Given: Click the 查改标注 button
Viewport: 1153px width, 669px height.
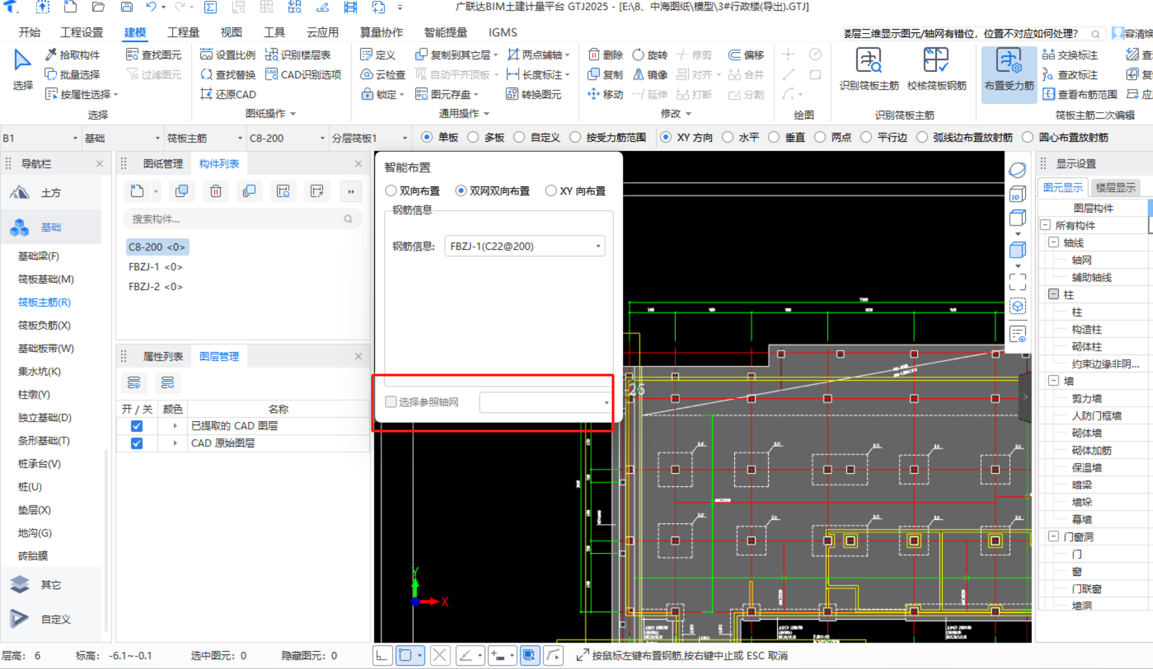Looking at the screenshot, I should (1070, 74).
